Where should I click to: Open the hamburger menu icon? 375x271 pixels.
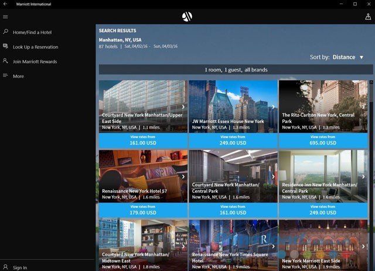click(x=5, y=17)
